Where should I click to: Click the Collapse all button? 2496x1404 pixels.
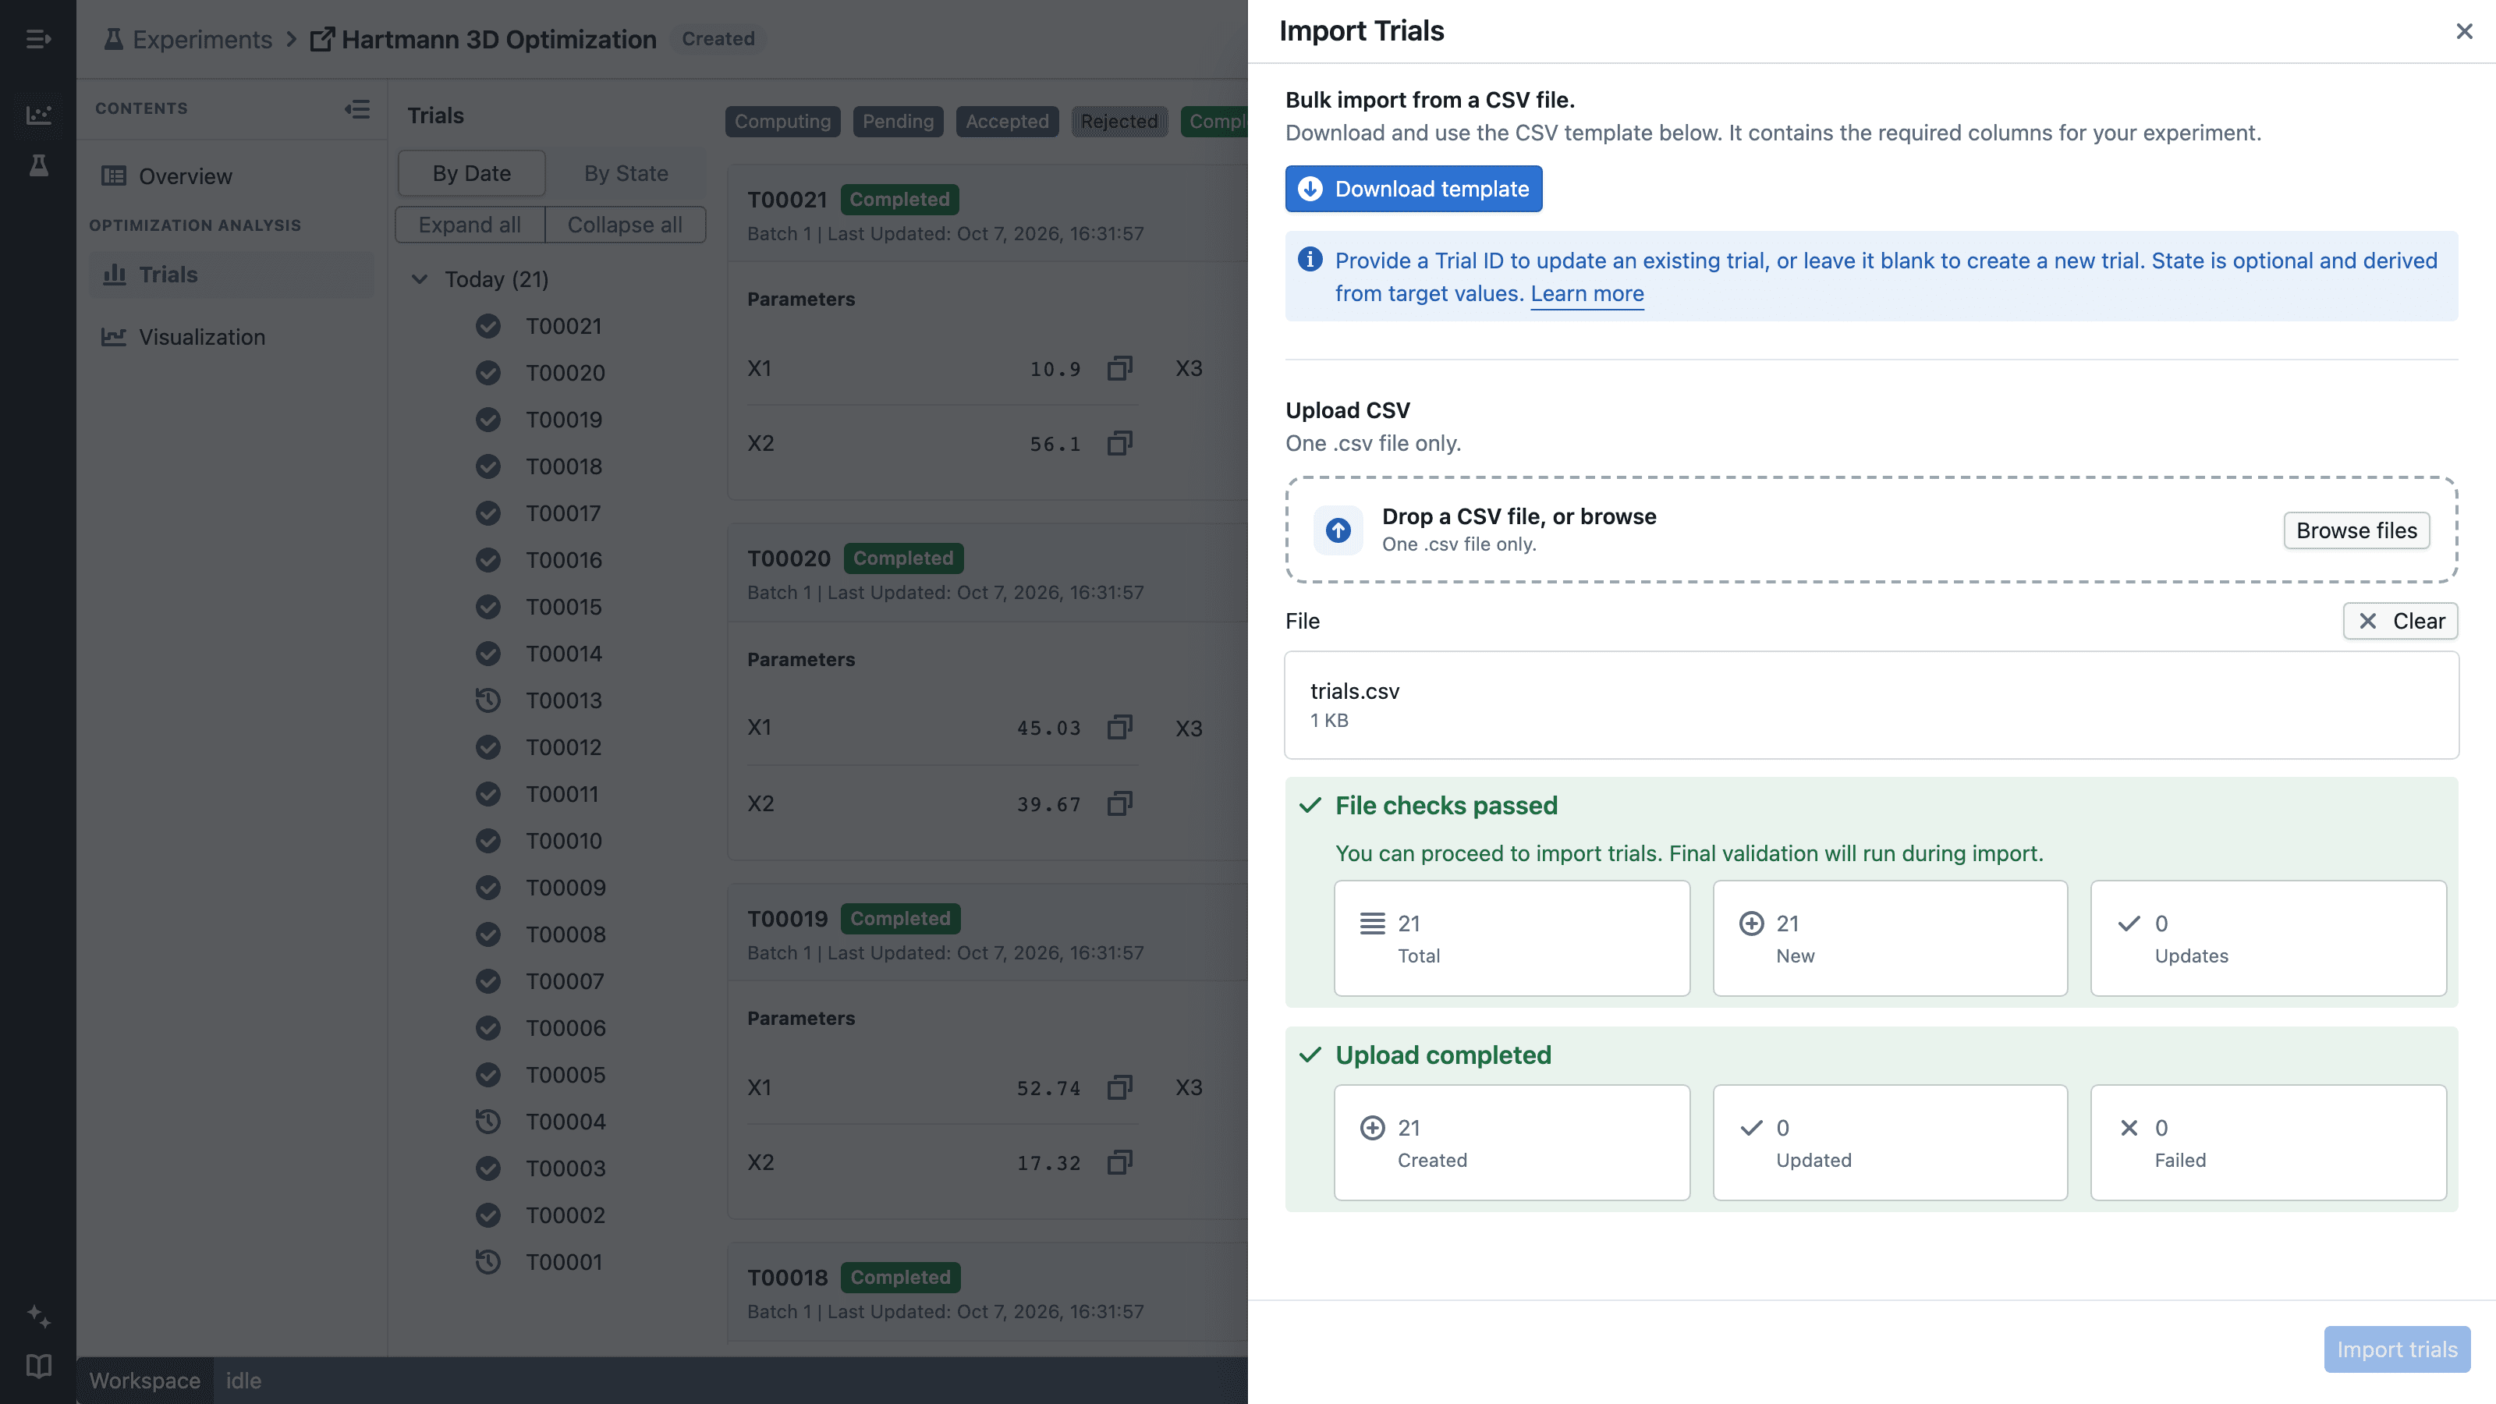click(x=625, y=225)
